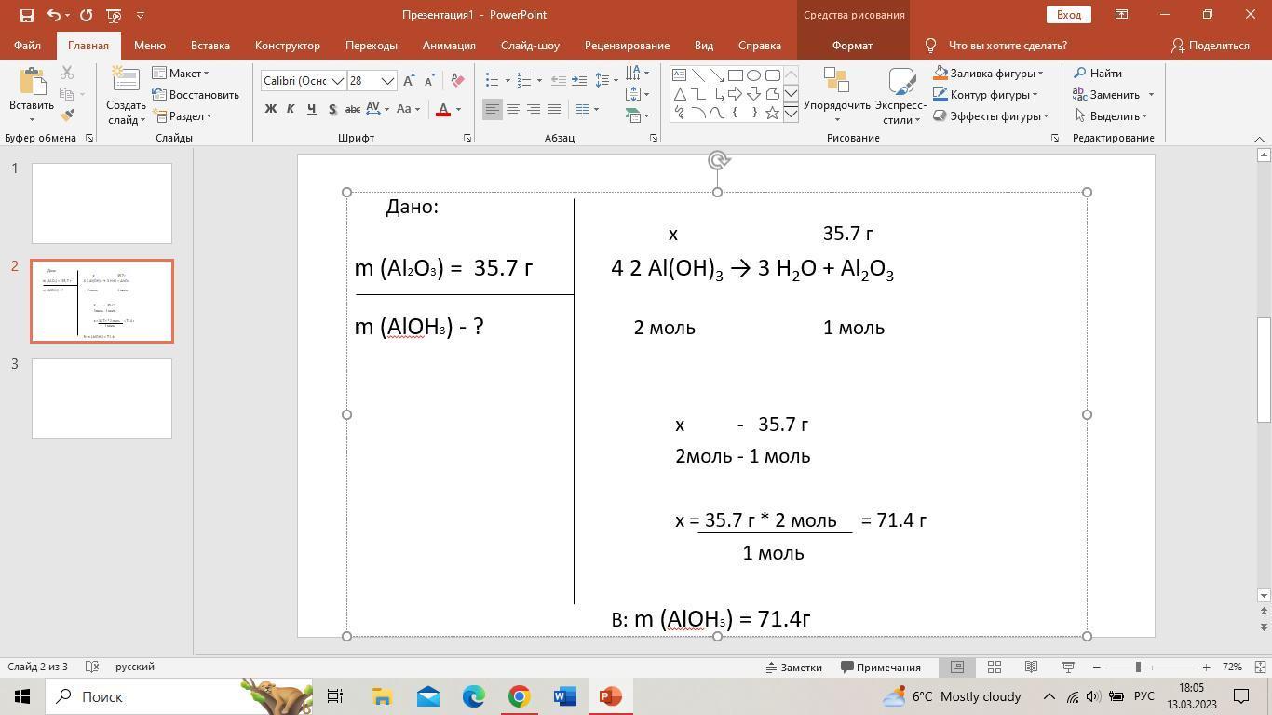Viewport: 1272px width, 715px height.
Task: Switch to Slide Sorter view icon
Action: 994,668
